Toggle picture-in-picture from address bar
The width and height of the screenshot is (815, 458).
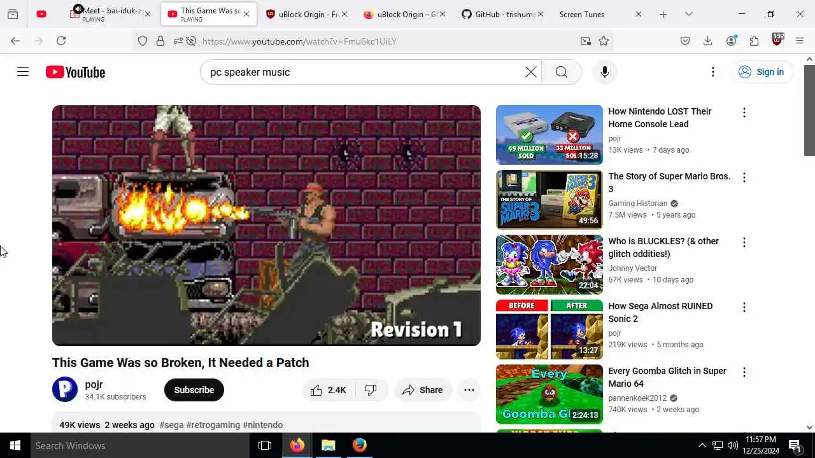(586, 41)
